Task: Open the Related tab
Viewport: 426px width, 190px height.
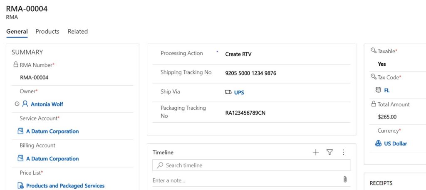Action: [x=78, y=32]
